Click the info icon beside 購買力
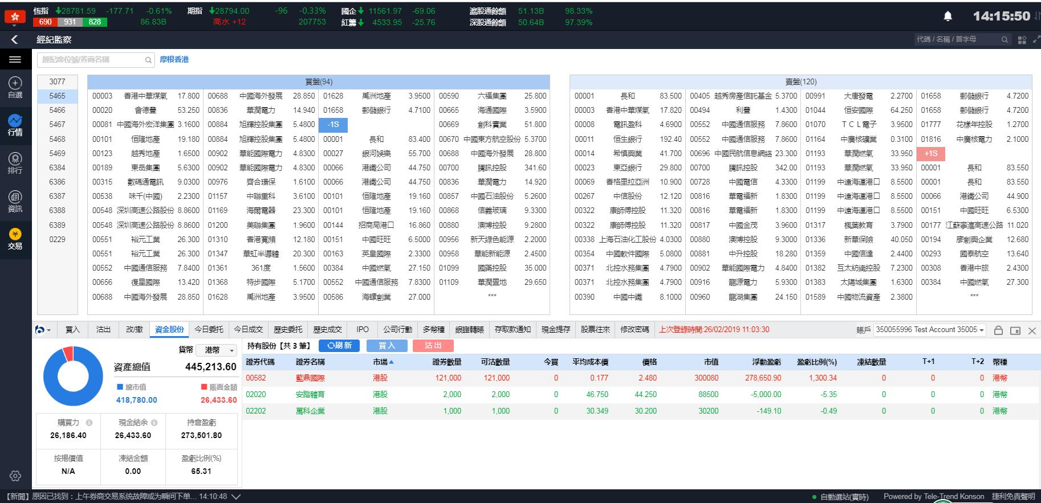The image size is (1041, 503). [89, 423]
